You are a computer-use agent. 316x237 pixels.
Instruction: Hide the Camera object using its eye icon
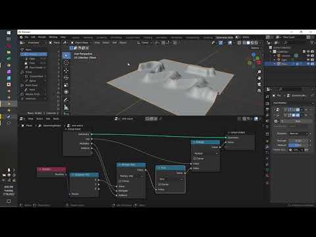click(308, 55)
